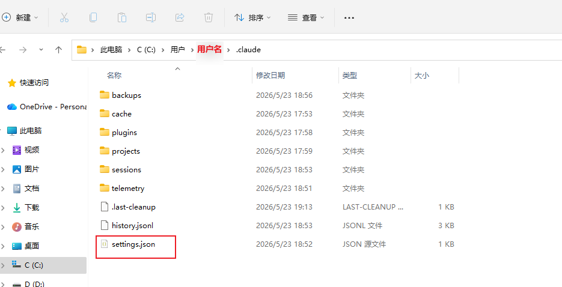Open 音乐 in the sidebar

tap(26, 226)
